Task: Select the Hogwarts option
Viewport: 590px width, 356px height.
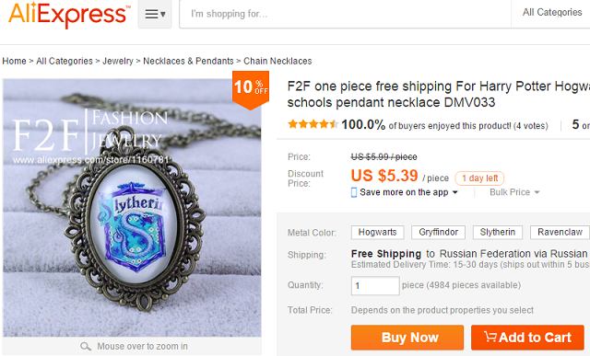Action: pos(377,233)
